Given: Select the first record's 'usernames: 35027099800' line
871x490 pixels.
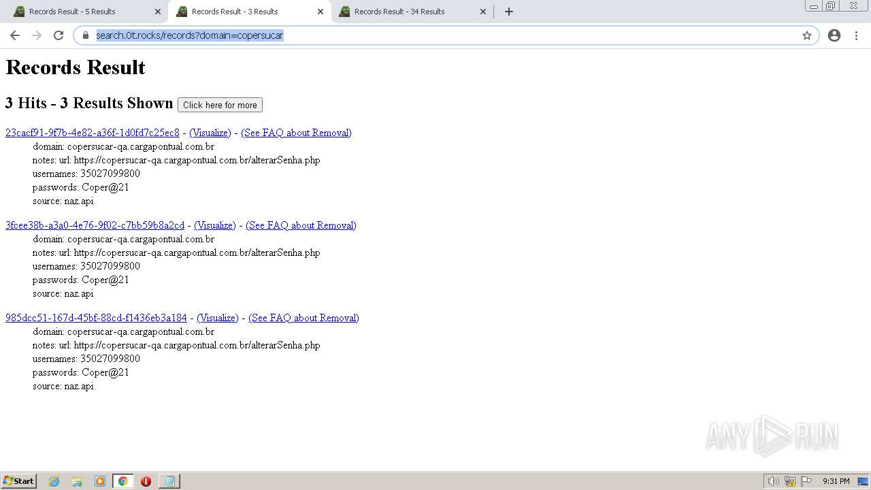Looking at the screenshot, I should click(86, 174).
